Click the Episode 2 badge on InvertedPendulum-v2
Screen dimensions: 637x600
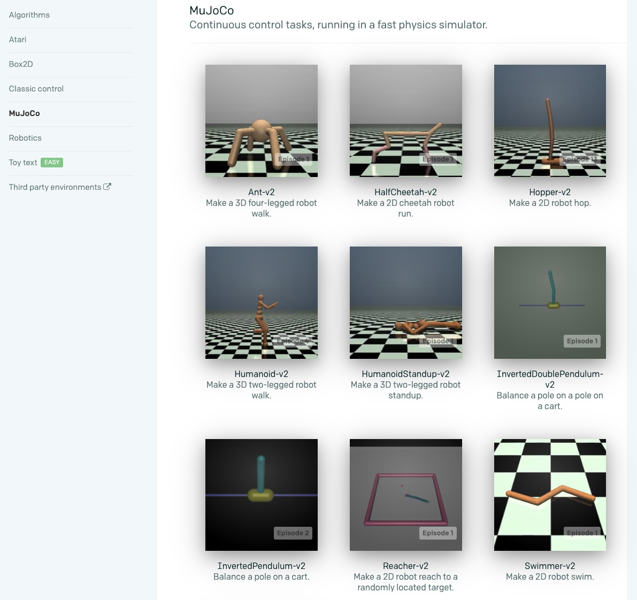click(293, 533)
